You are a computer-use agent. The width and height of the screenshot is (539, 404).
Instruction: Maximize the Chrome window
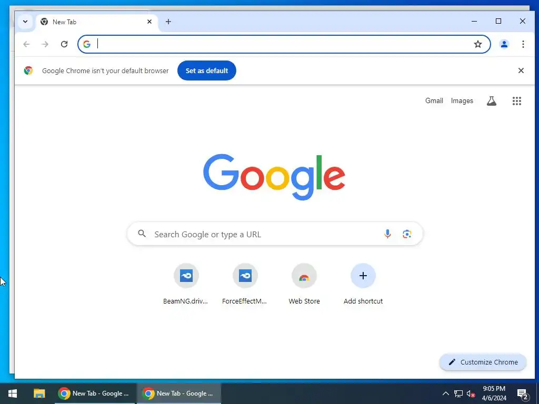click(498, 21)
